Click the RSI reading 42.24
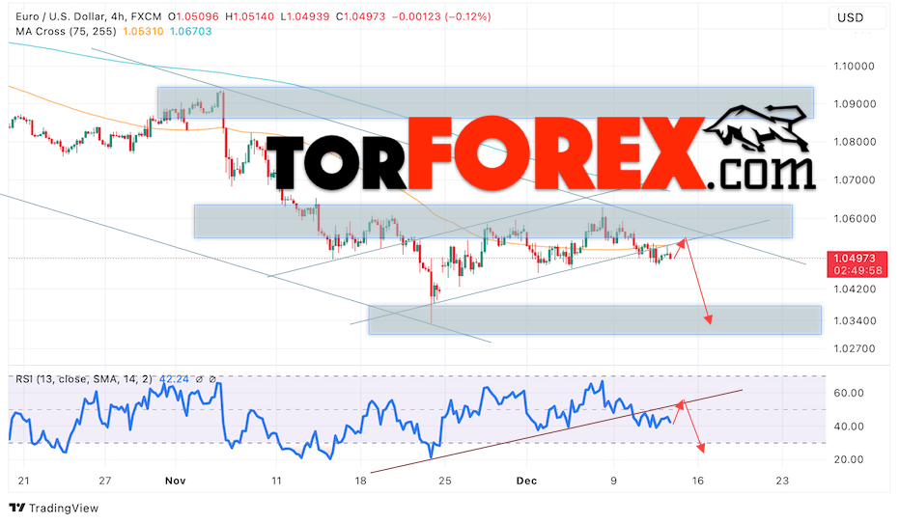The width and height of the screenshot is (899, 523). 174,379
